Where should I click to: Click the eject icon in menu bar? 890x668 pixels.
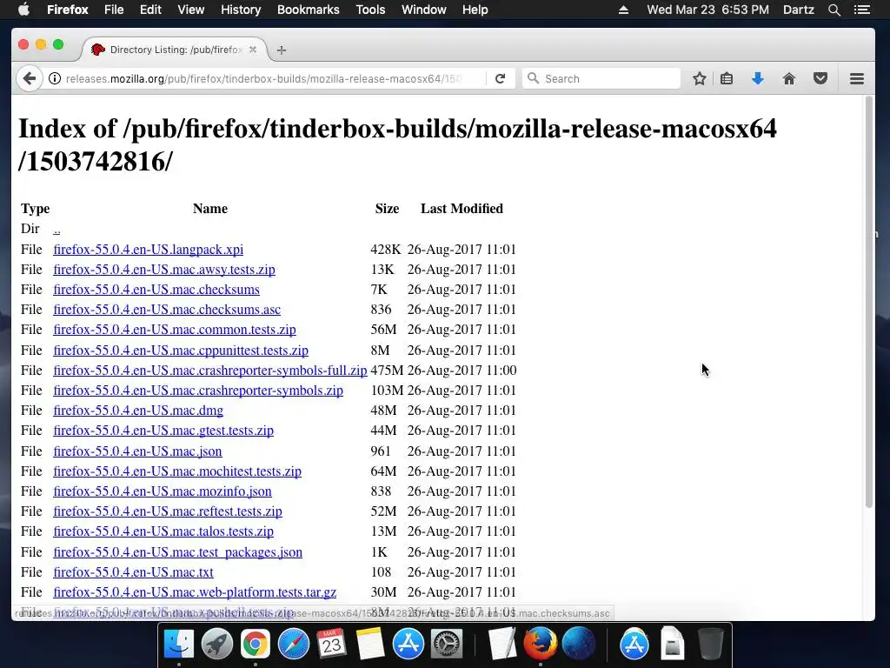(623, 10)
